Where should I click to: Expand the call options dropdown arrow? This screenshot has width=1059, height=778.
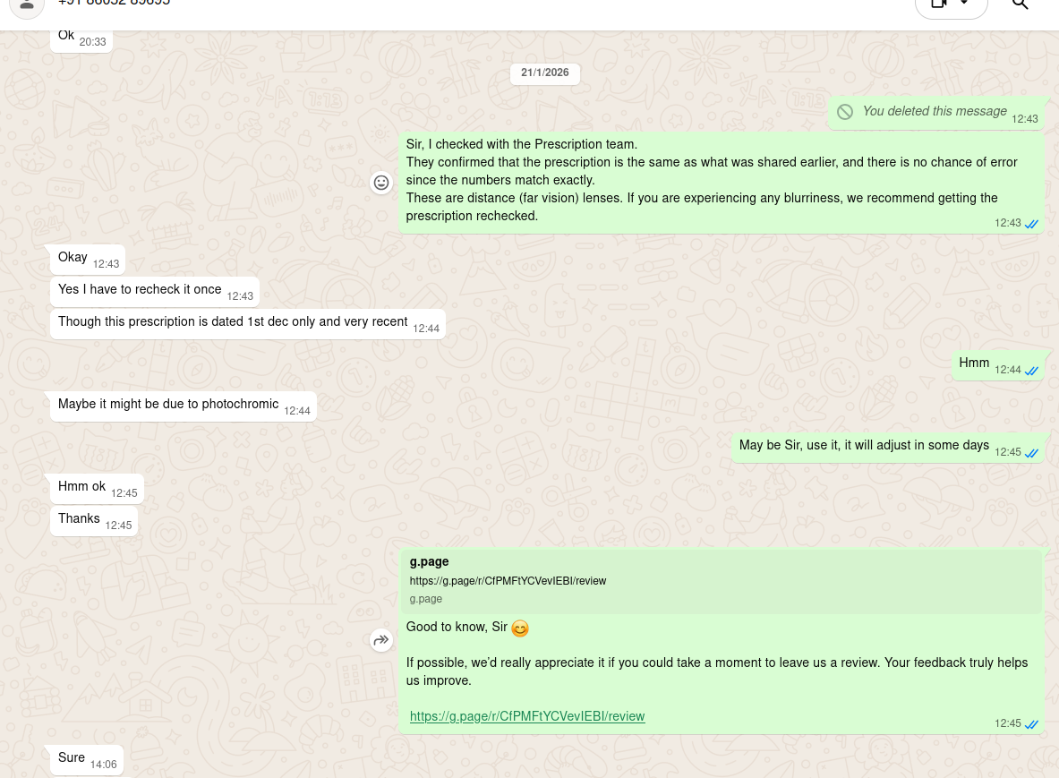(964, 4)
